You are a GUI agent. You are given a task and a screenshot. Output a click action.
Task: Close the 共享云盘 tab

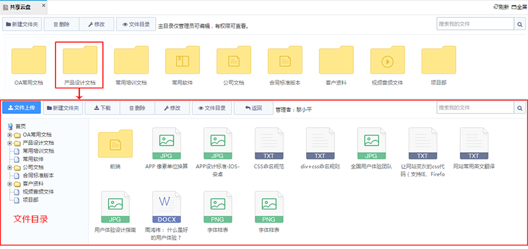(44, 6)
